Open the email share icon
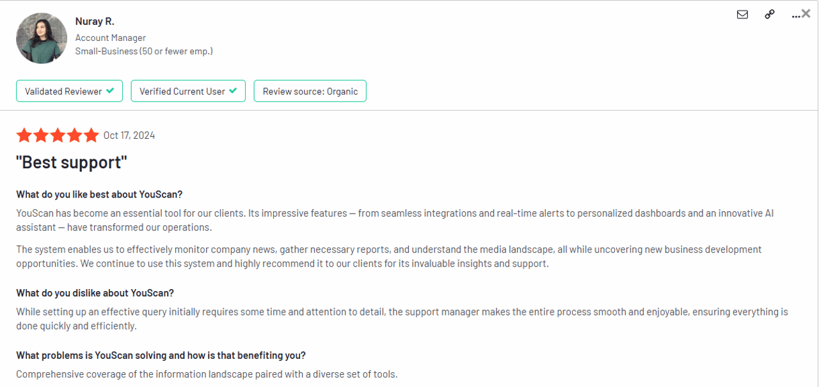This screenshot has width=819, height=387. 742,14
